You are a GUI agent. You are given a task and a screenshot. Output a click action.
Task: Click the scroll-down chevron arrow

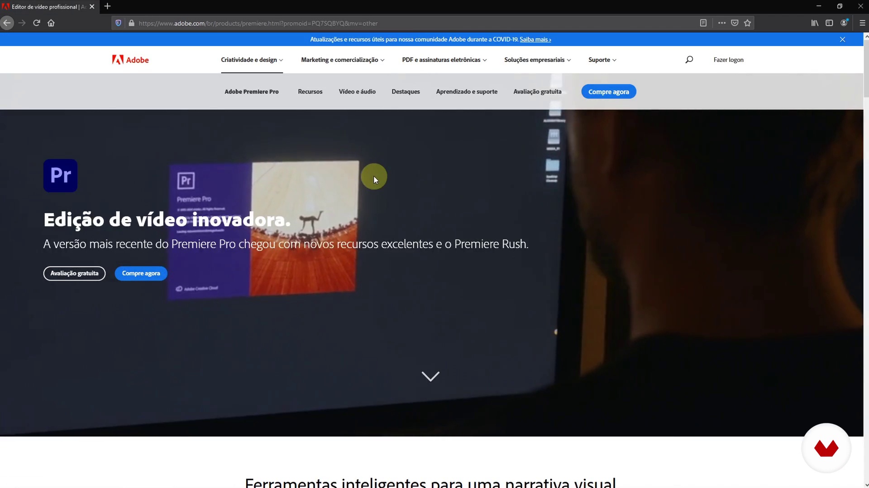[430, 376]
